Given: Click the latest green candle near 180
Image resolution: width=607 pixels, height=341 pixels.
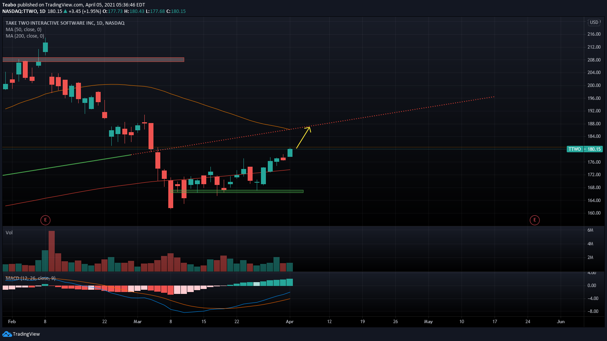Looking at the screenshot, I should point(290,152).
